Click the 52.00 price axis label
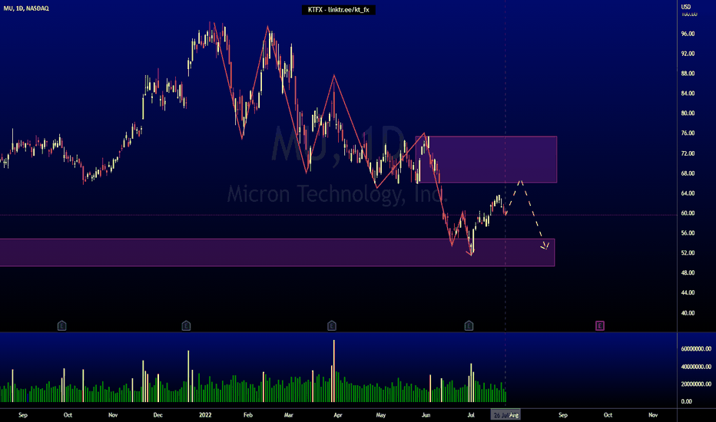This screenshot has width=716, height=422. (x=688, y=252)
